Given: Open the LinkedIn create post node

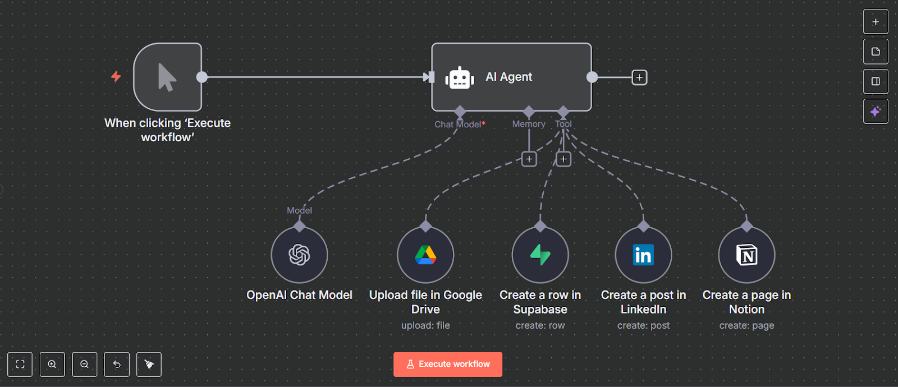Looking at the screenshot, I should (x=643, y=255).
